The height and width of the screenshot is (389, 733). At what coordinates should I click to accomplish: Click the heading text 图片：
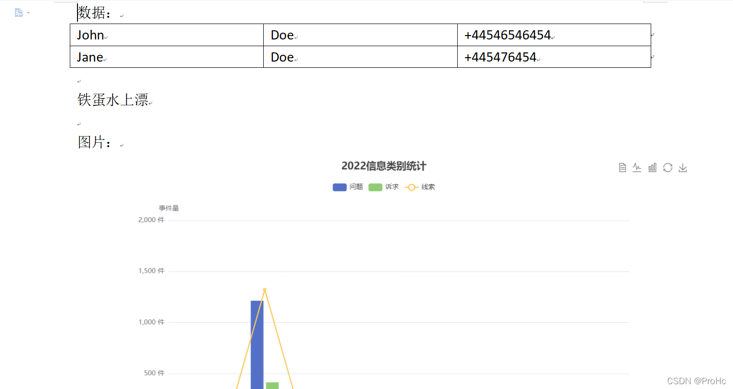(x=95, y=142)
